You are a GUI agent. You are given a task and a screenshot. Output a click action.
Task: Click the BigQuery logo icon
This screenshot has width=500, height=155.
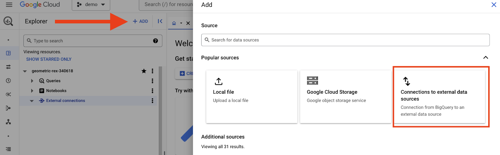point(8,21)
